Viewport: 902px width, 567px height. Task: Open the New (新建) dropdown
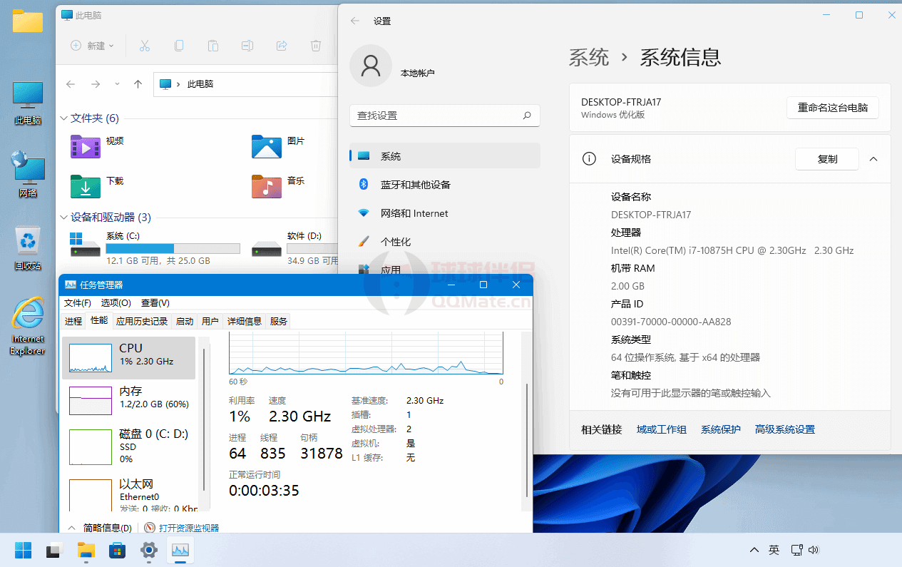(x=93, y=46)
